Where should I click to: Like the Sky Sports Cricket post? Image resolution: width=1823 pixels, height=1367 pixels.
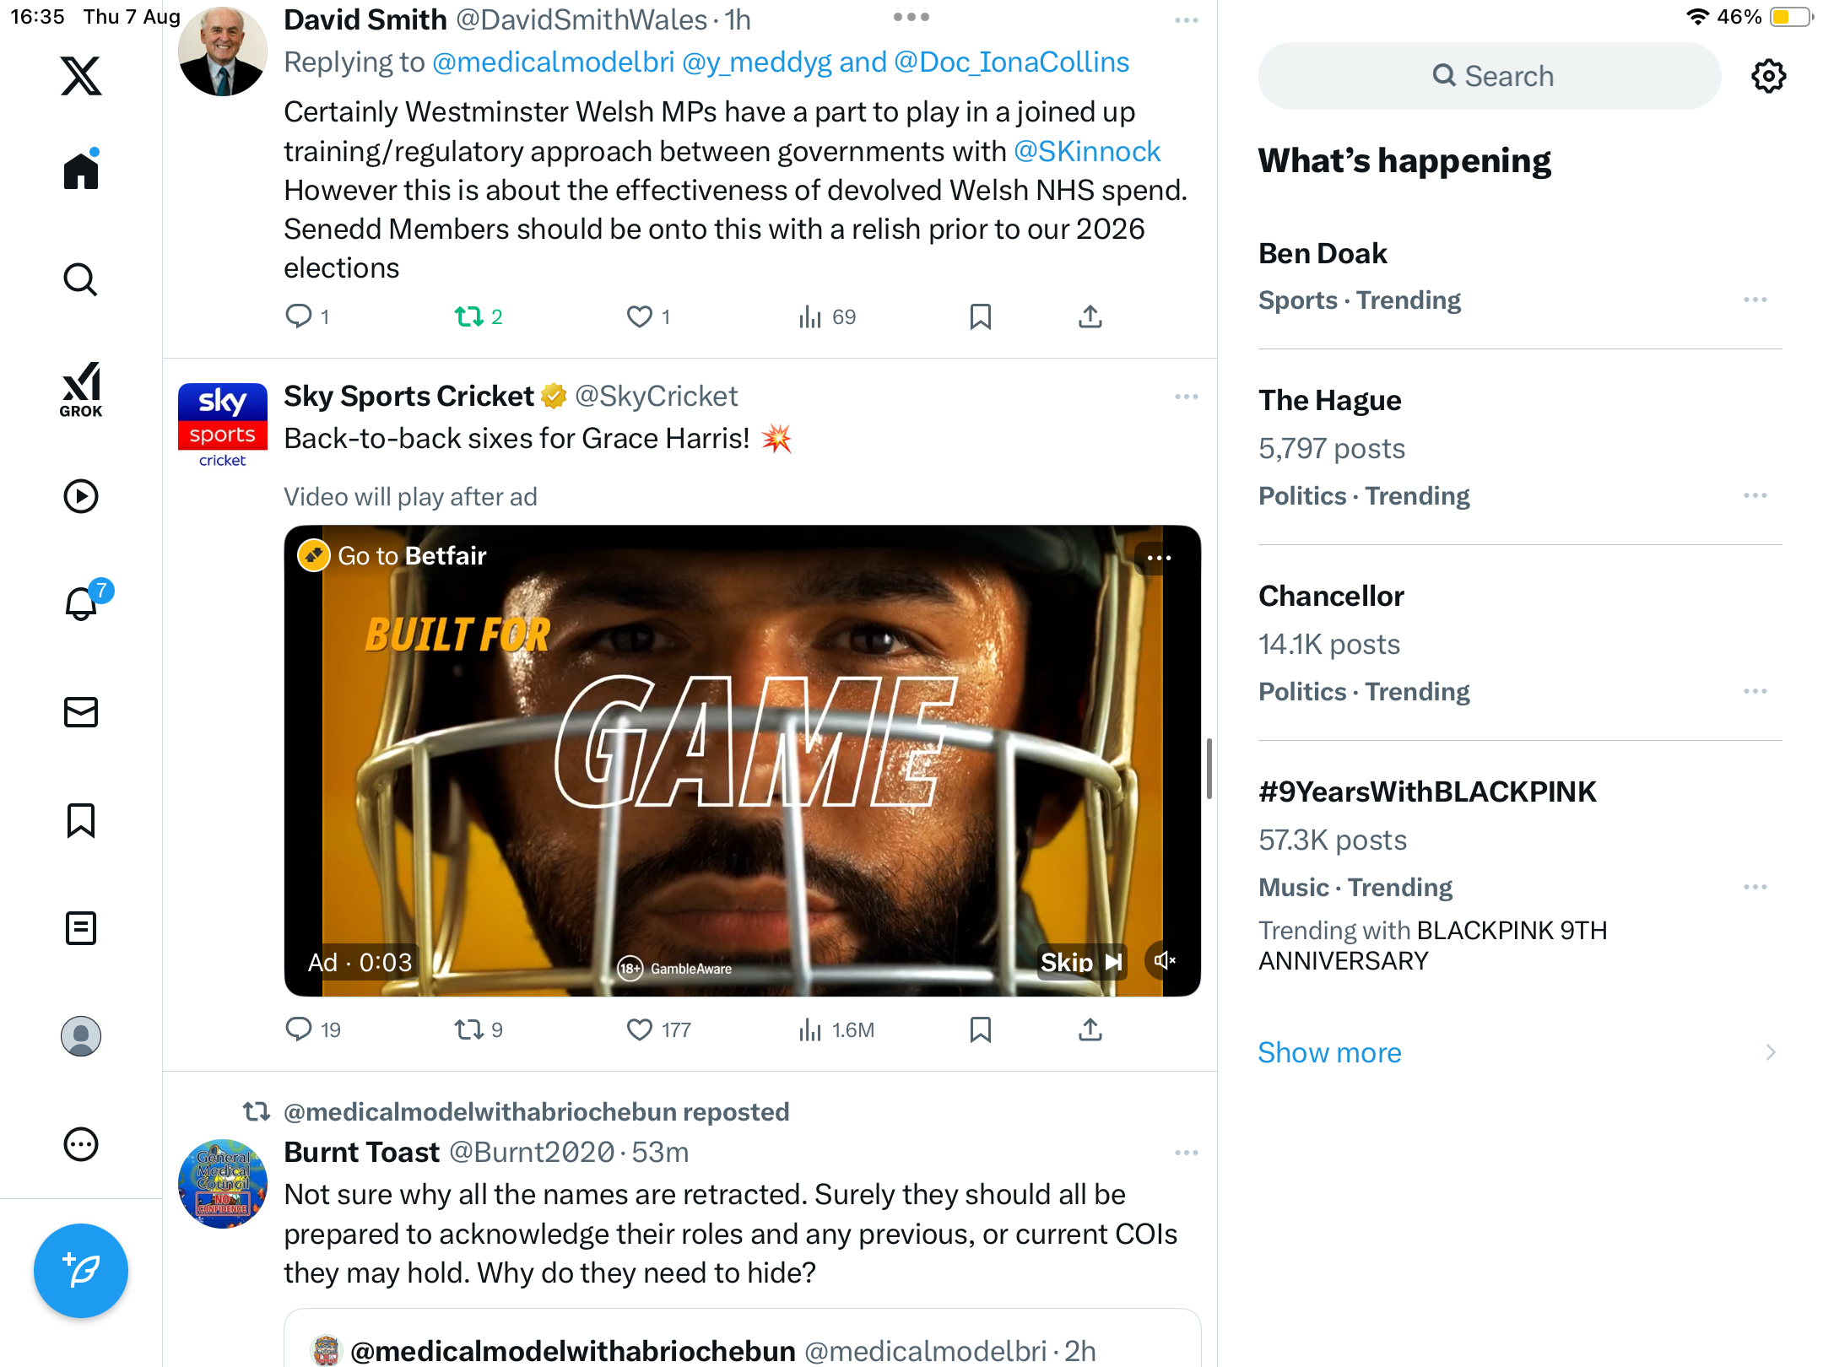click(x=640, y=1029)
